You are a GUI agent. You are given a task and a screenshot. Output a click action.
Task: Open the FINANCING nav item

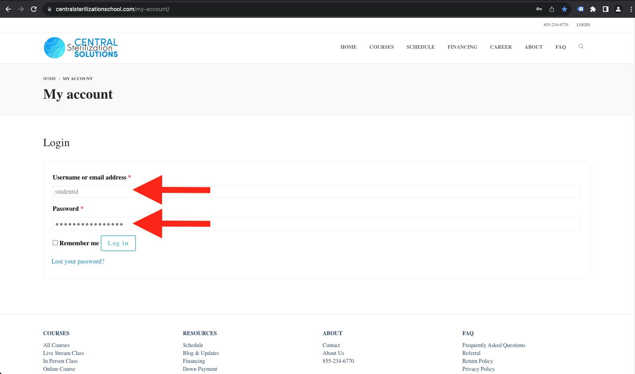tap(463, 47)
